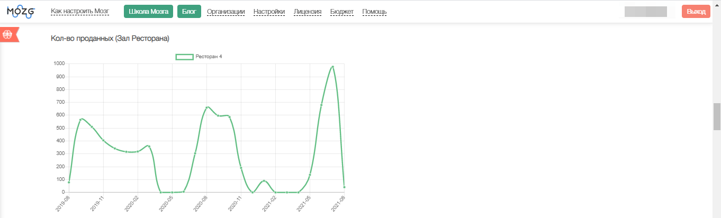Click the last data point at 2021-08

pyautogui.click(x=344, y=187)
